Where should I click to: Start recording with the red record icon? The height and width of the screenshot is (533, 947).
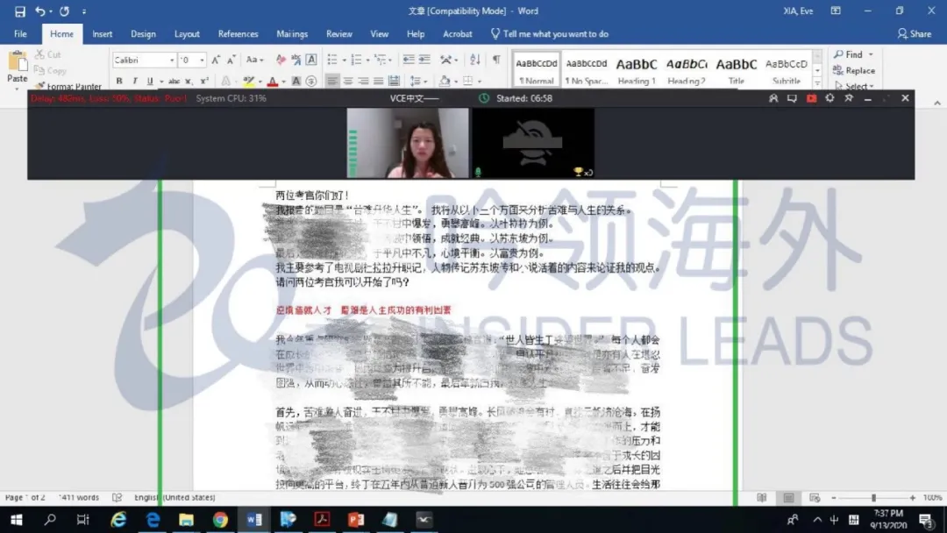pyautogui.click(x=811, y=98)
